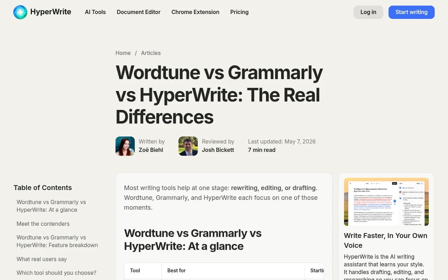Click the Start writing button
The image size is (448, 280).
412,12
